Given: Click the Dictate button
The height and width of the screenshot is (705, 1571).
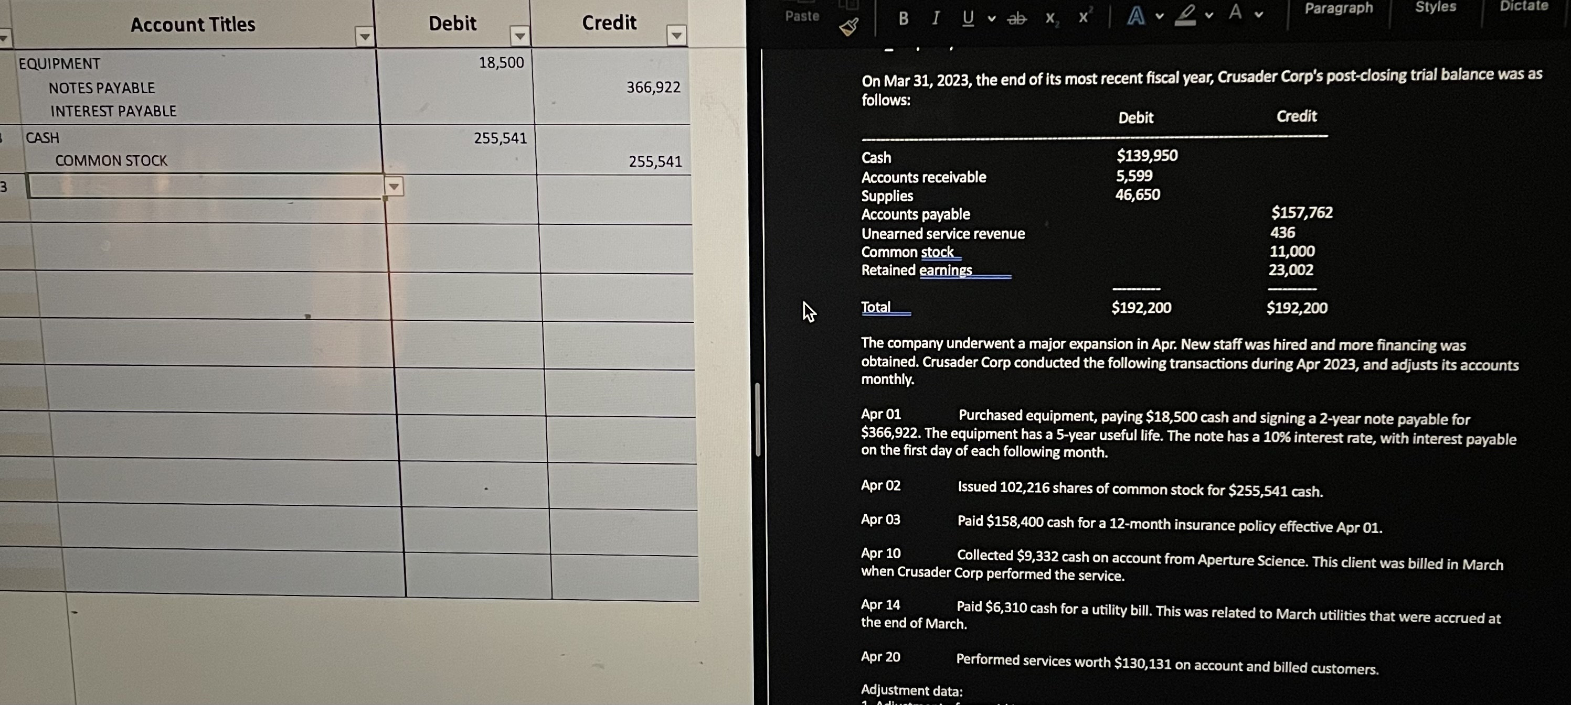Looking at the screenshot, I should pyautogui.click(x=1523, y=6).
